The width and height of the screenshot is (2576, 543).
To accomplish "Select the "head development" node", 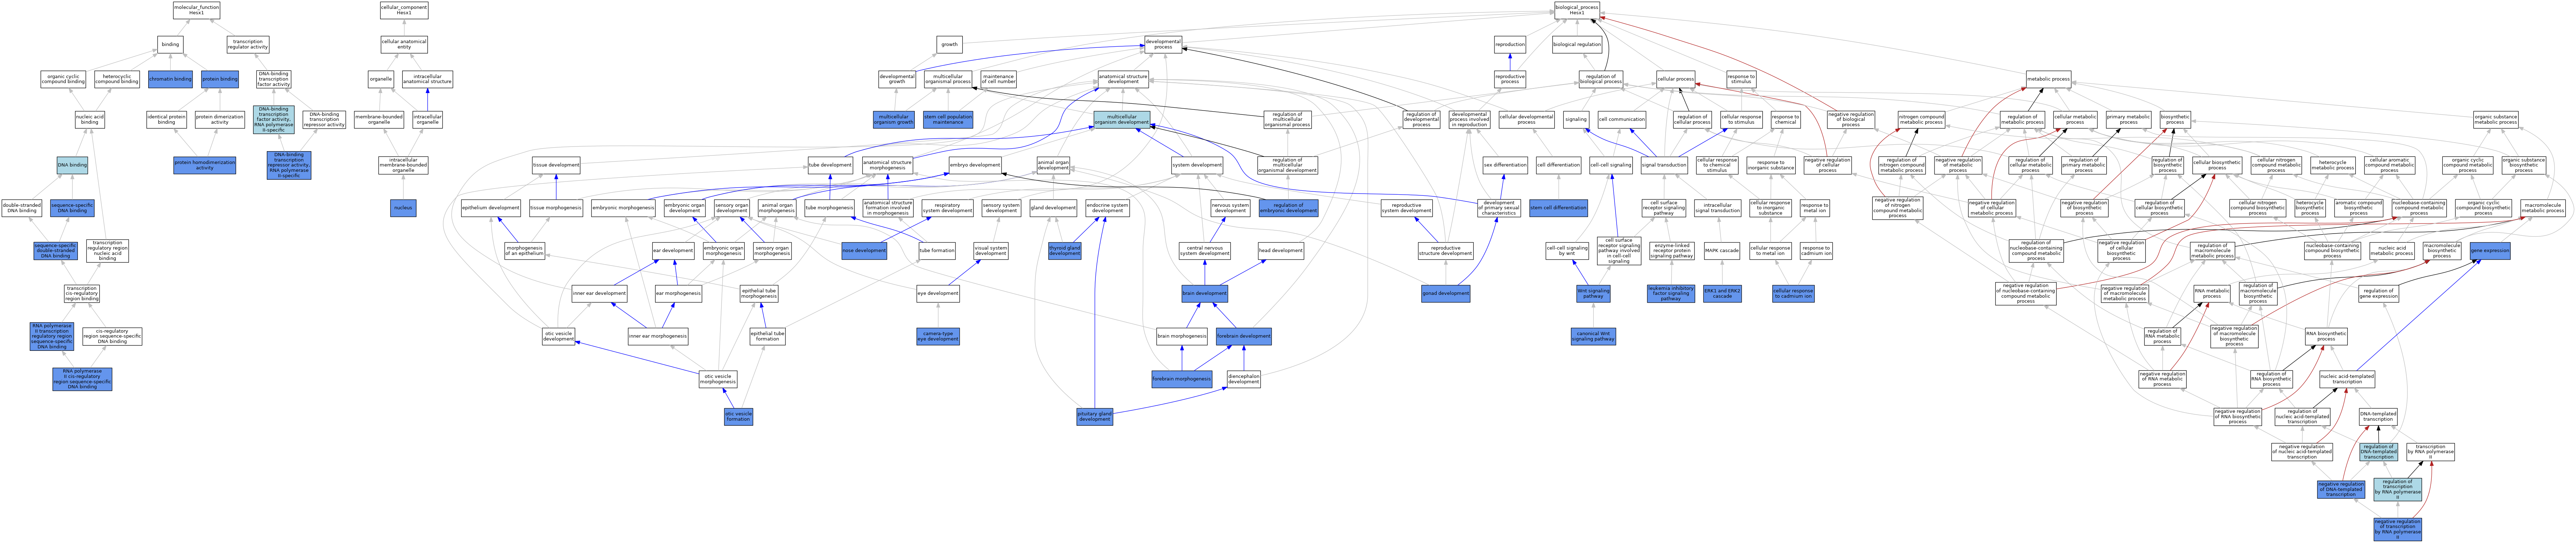I will tap(1280, 251).
